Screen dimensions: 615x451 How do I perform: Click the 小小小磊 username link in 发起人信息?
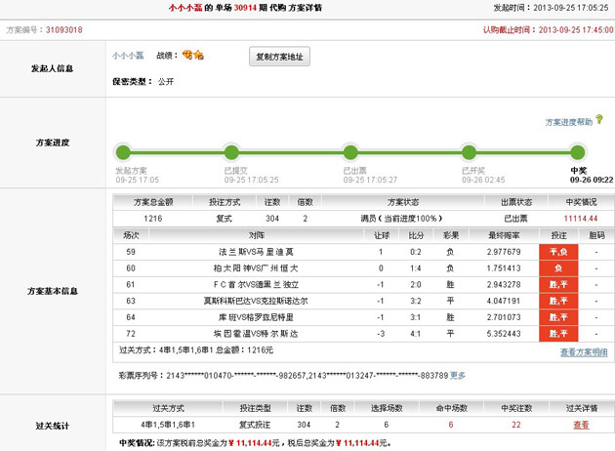130,57
